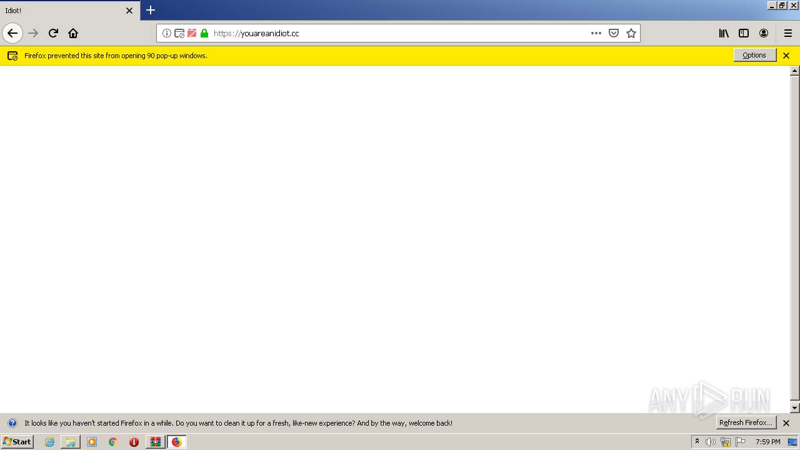Dismiss the Refresh Firefox suggestion bar
This screenshot has width=800, height=450.
[x=786, y=423]
